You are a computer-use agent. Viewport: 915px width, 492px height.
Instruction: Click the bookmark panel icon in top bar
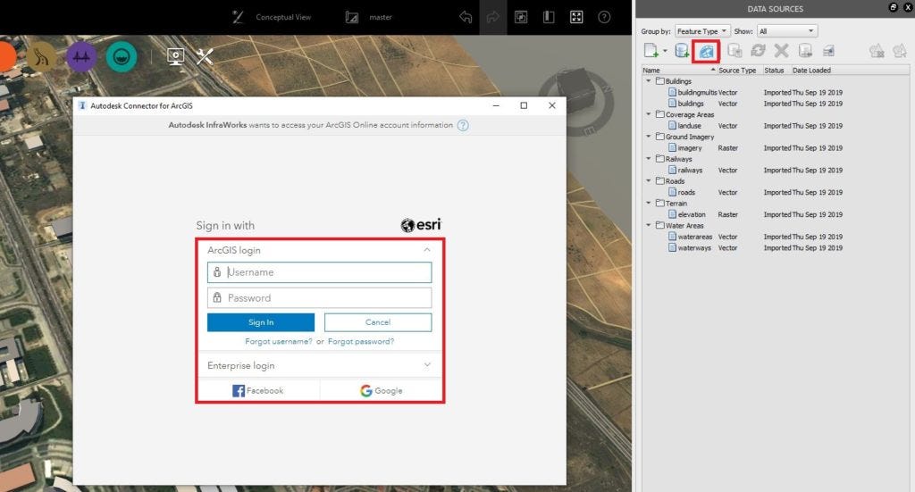tap(549, 17)
